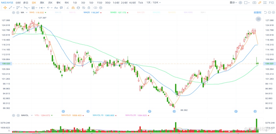Expand the channel tool options arrow
The height and width of the screenshot is (134, 276).
21,8
